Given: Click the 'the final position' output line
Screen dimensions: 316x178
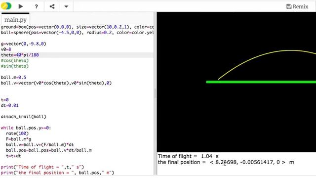Looking at the screenshot, I should click(226, 162).
